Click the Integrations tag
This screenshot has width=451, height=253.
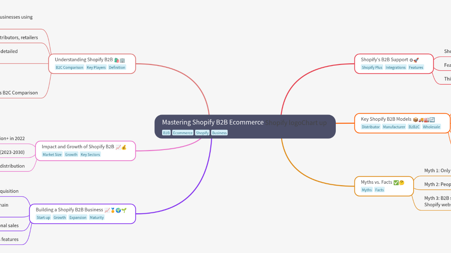[396, 67]
